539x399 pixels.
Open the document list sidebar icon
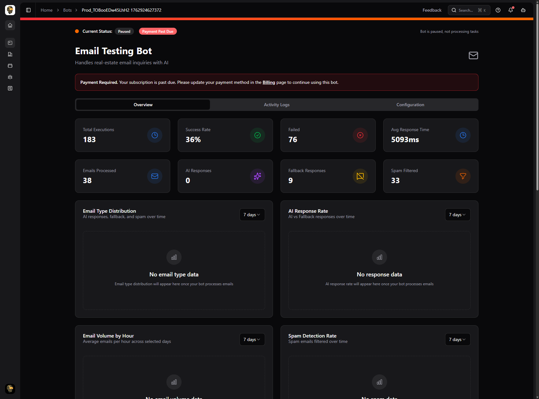tap(10, 88)
